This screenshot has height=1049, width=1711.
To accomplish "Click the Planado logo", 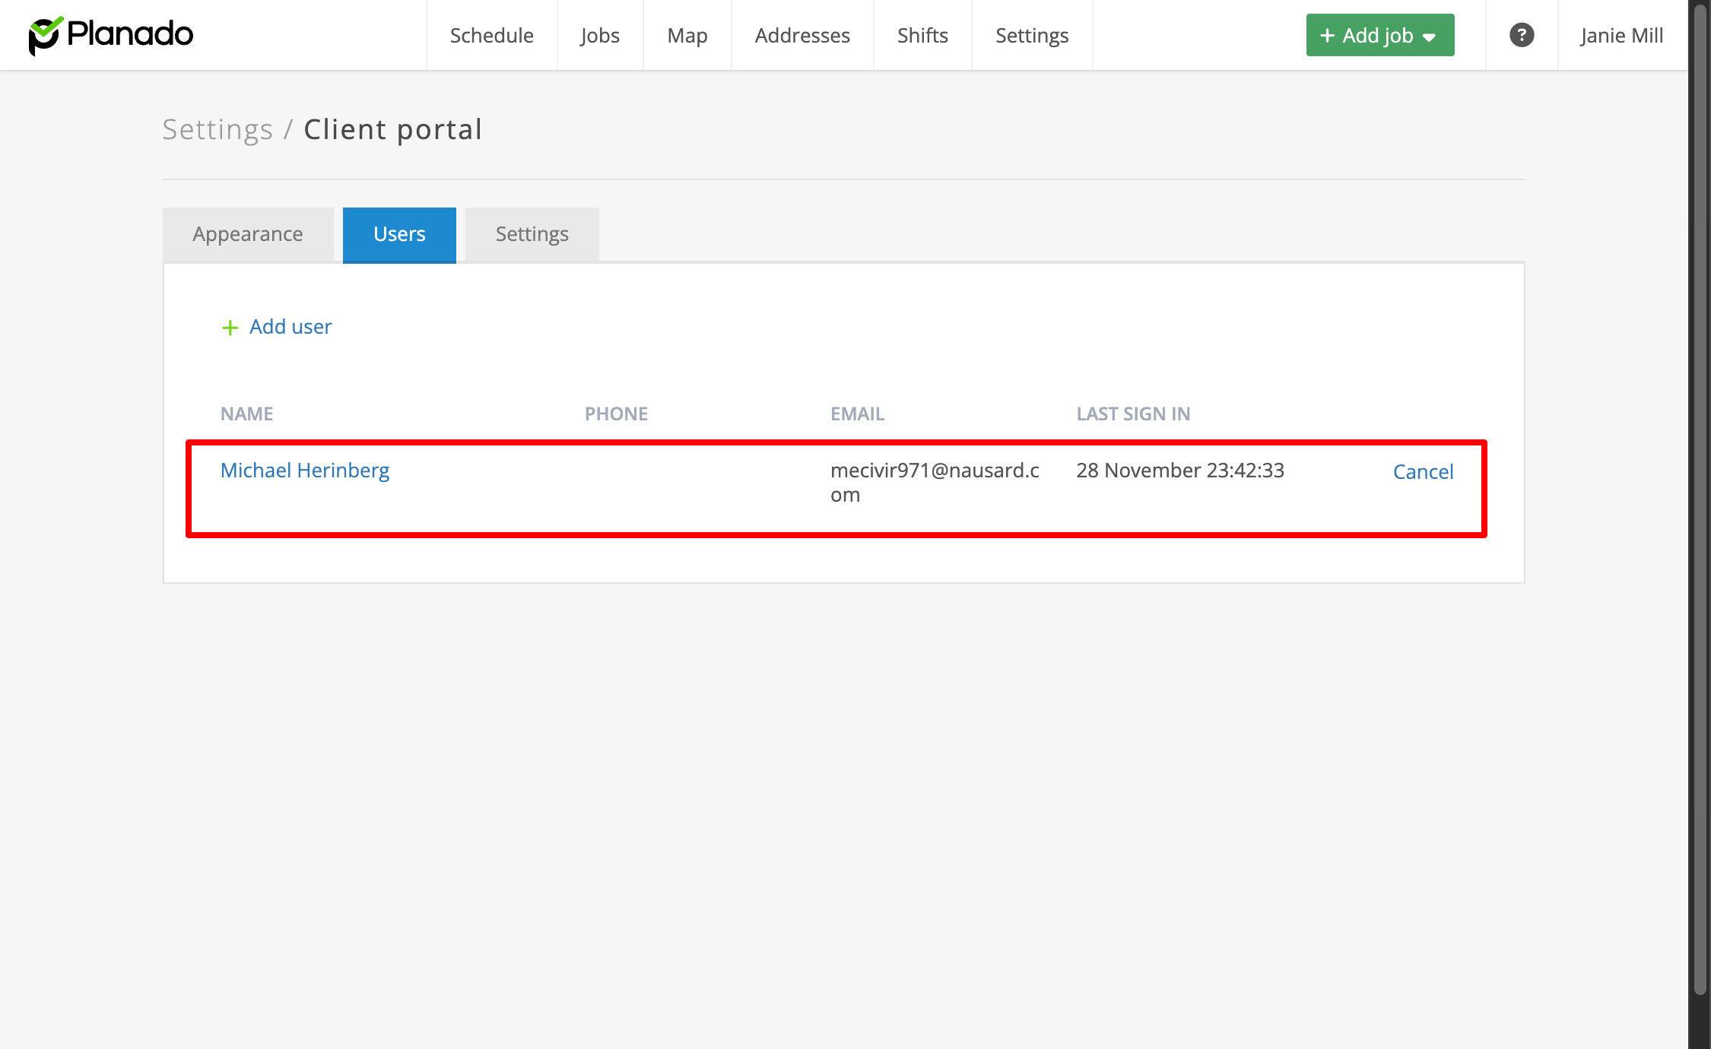I will [111, 35].
